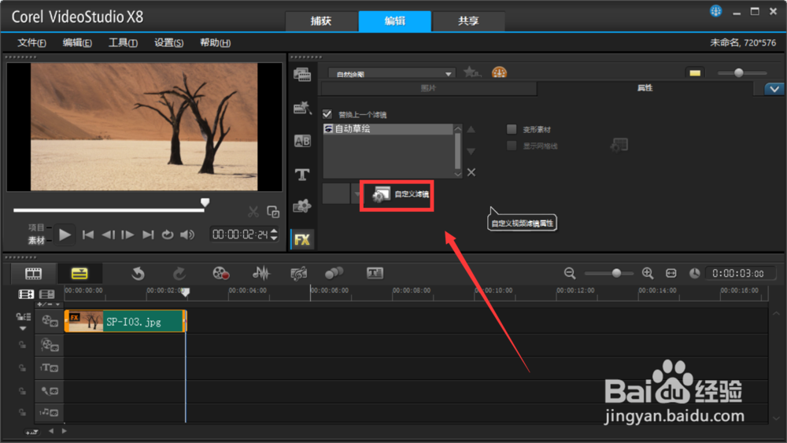Toggle the voice track button

pos(49,391)
